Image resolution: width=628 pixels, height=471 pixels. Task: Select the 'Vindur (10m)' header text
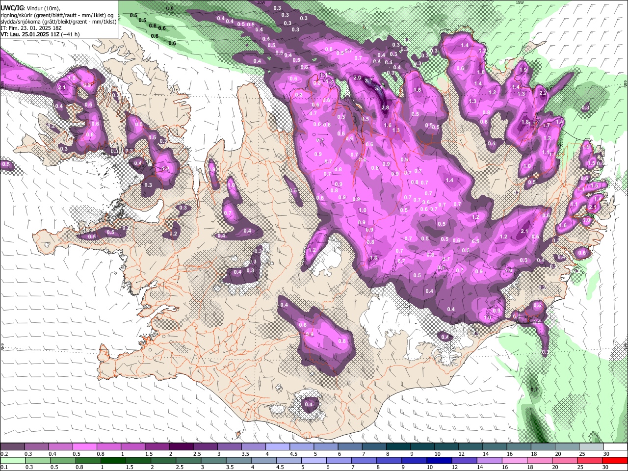tap(42, 8)
